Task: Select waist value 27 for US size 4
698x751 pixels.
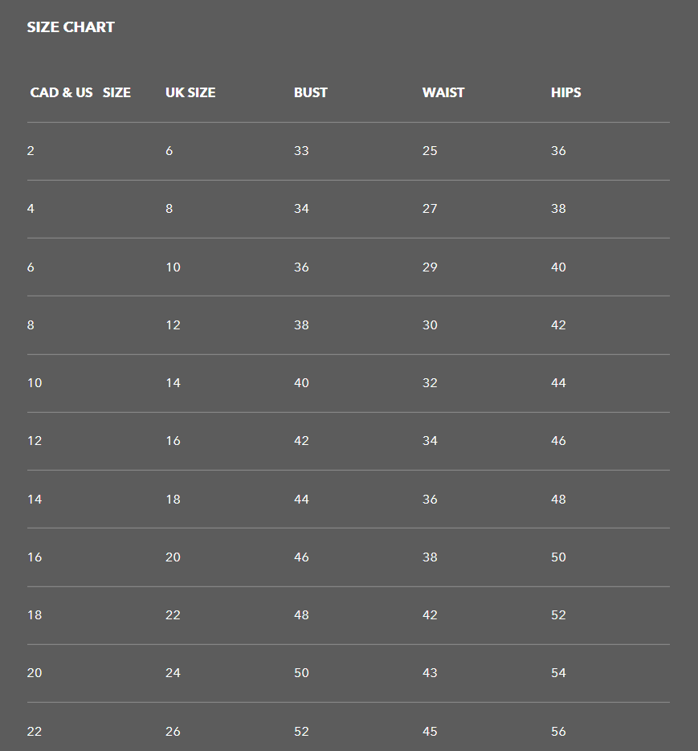Action: click(430, 209)
